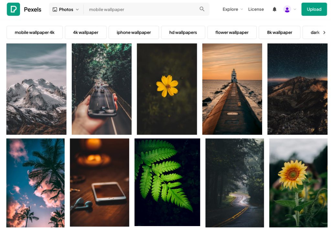Open the License page link

click(256, 9)
